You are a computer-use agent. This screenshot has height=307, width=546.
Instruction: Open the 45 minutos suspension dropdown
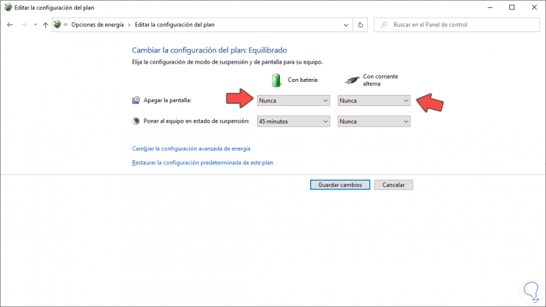pyautogui.click(x=293, y=121)
